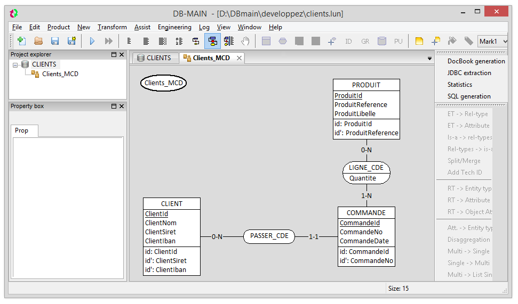The image size is (518, 304).
Task: Click the New attribute crosshair icon
Action: click(x=332, y=41)
